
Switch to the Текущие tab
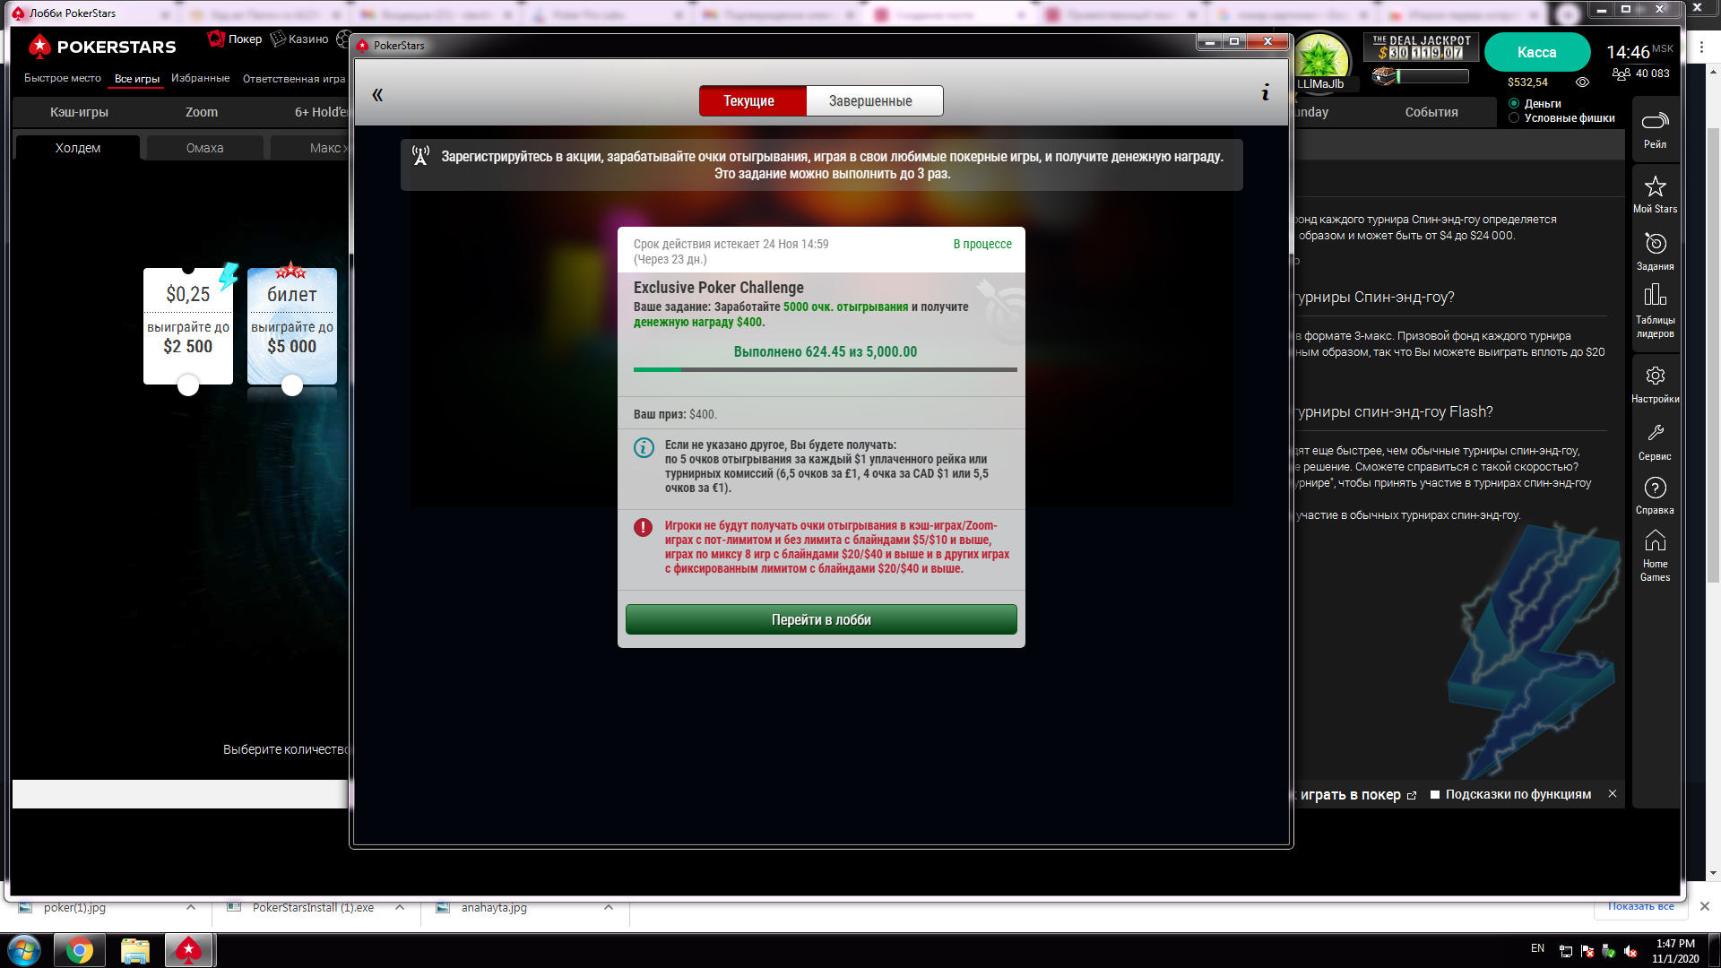pos(752,101)
